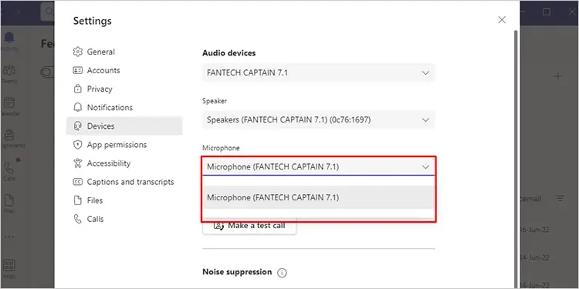
Task: Open the Calls phone icon in left rail
Action: click(x=8, y=167)
